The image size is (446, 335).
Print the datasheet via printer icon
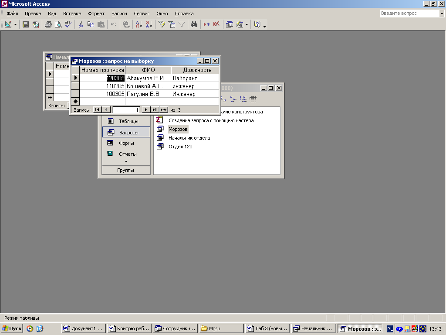click(x=48, y=24)
